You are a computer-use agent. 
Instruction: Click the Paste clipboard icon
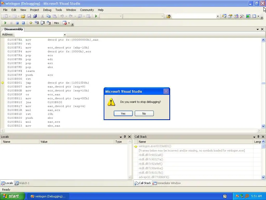click(55, 16)
